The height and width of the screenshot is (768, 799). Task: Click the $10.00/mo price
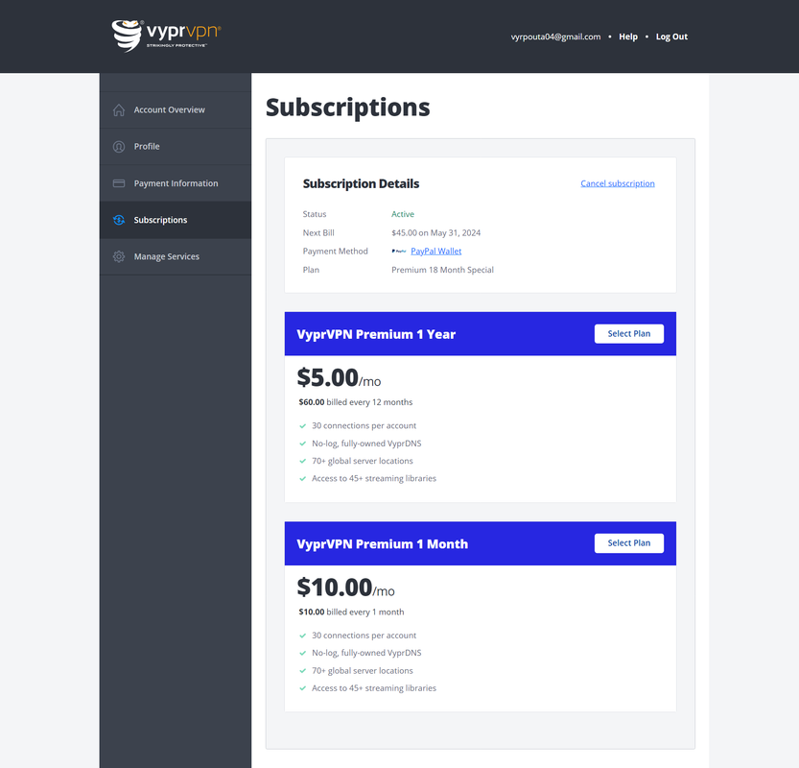click(x=345, y=588)
